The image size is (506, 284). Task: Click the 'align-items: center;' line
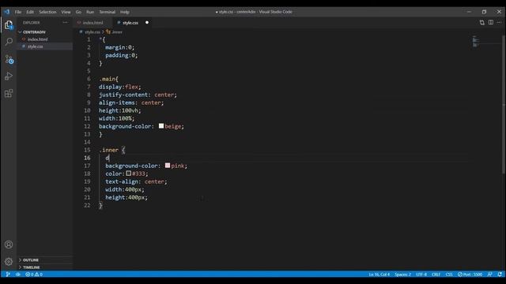click(131, 103)
